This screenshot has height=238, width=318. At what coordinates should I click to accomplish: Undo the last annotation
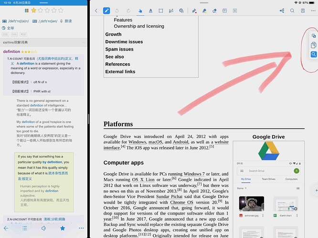[117, 11]
